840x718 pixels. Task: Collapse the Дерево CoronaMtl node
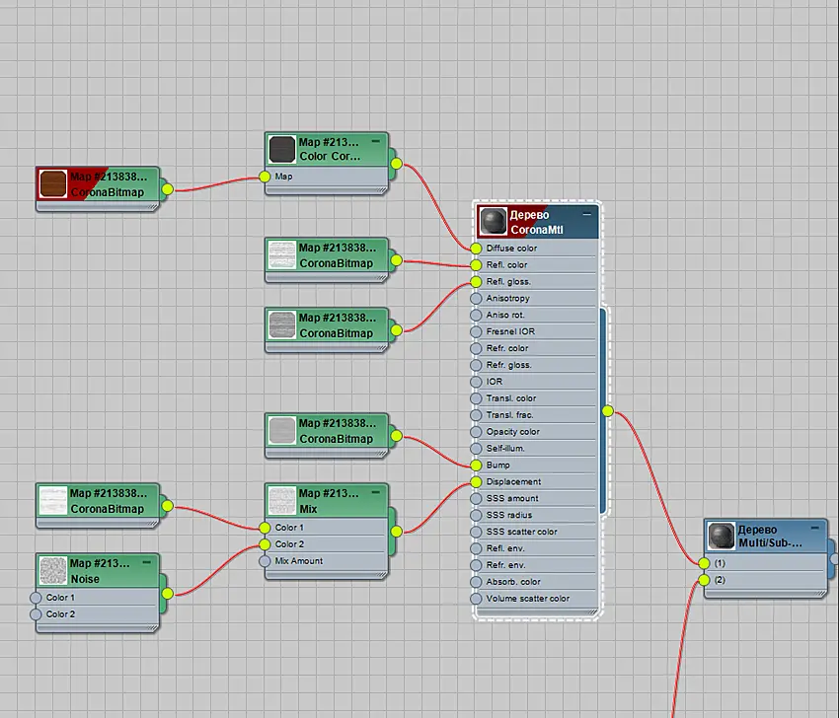coord(587,214)
